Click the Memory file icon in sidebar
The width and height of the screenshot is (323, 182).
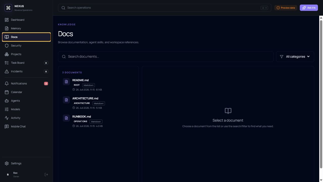7,28
